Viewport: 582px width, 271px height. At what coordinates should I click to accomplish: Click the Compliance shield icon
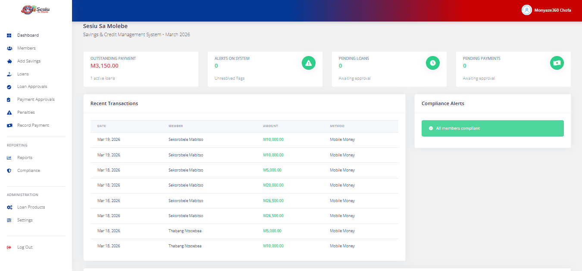click(x=9, y=171)
